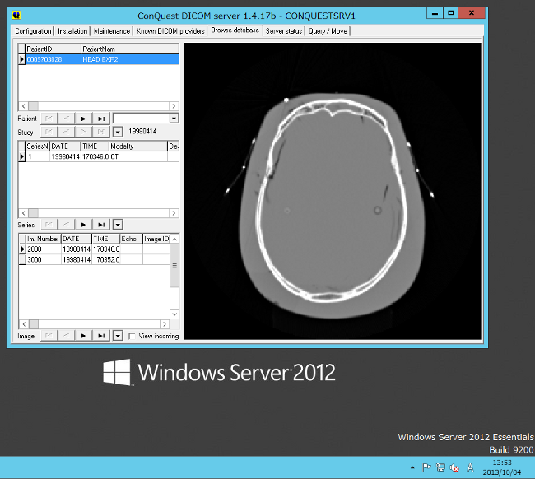535x479 pixels.
Task: Click the PatientNam column header
Action: coord(130,49)
